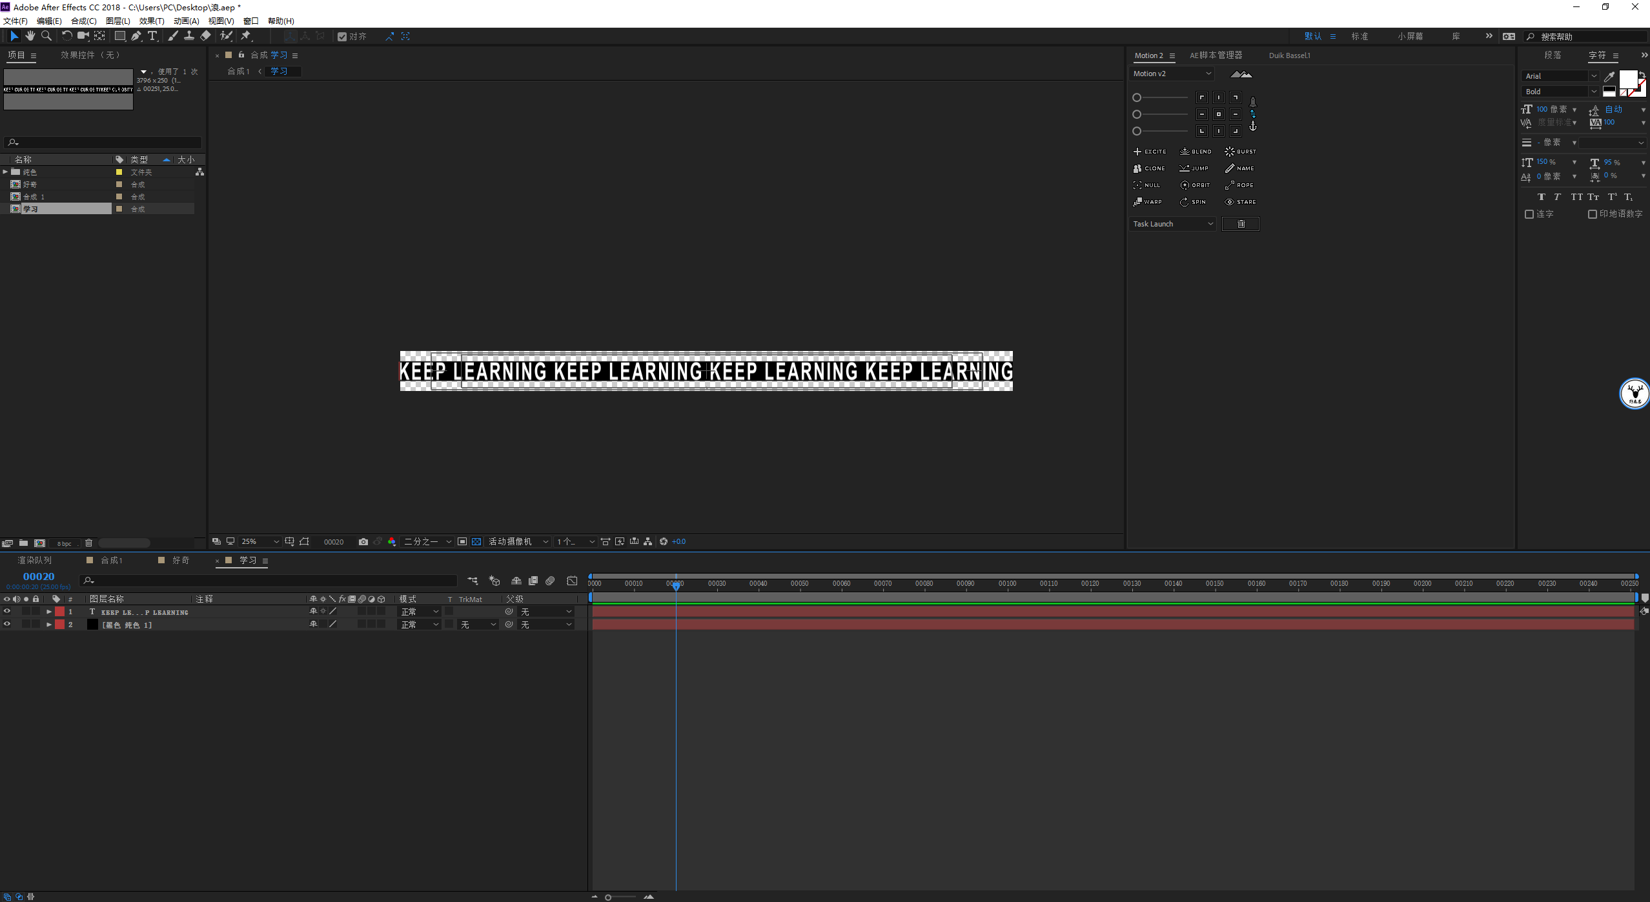Screen dimensions: 1650x902
Task: Switch to the 渲染队列 tab
Action: point(35,560)
